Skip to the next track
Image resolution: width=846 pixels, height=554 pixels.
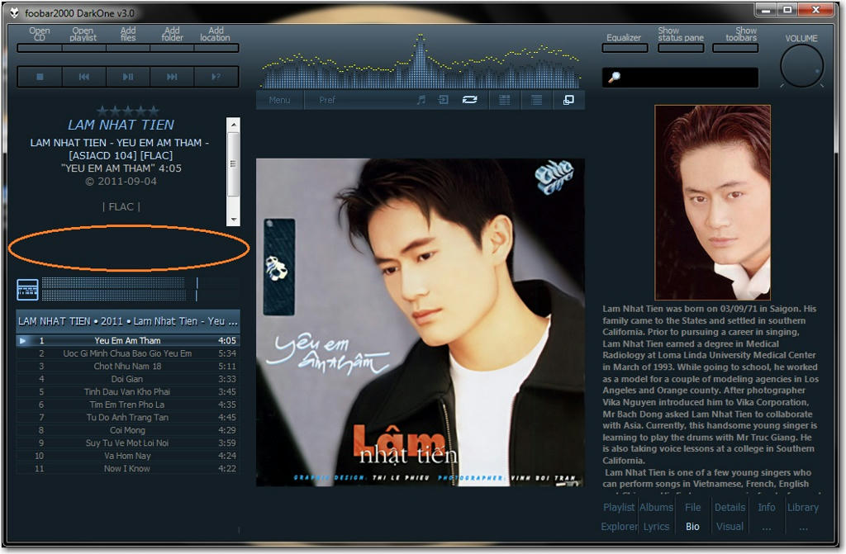click(172, 77)
